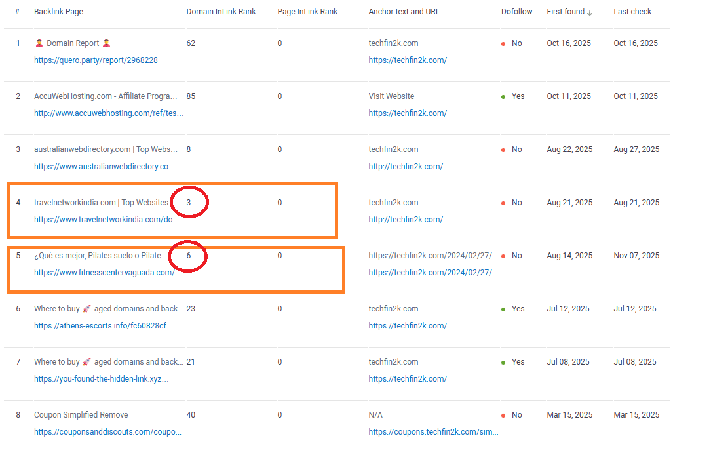Viewport: 711px width, 457px height.
Task: Open the quero.party report link
Action: 96,60
